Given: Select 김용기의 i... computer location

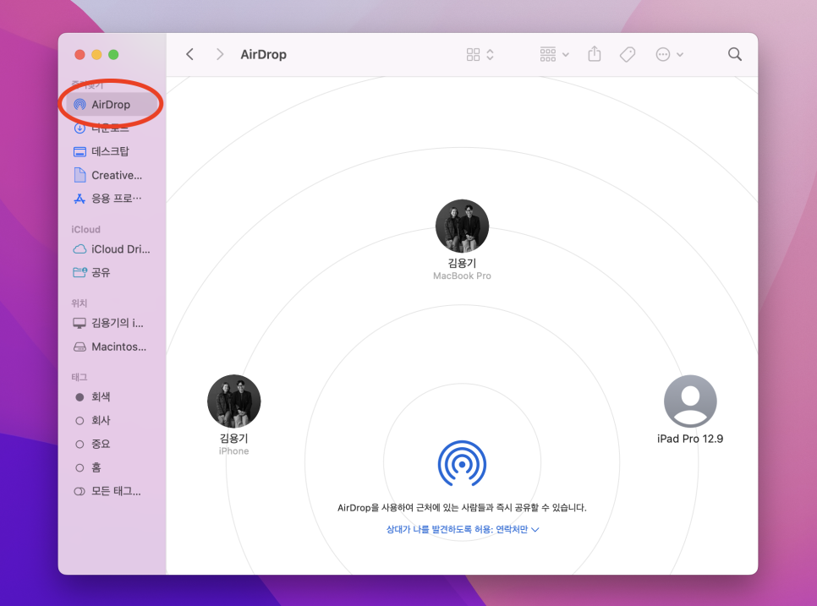Looking at the screenshot, I should click(112, 324).
